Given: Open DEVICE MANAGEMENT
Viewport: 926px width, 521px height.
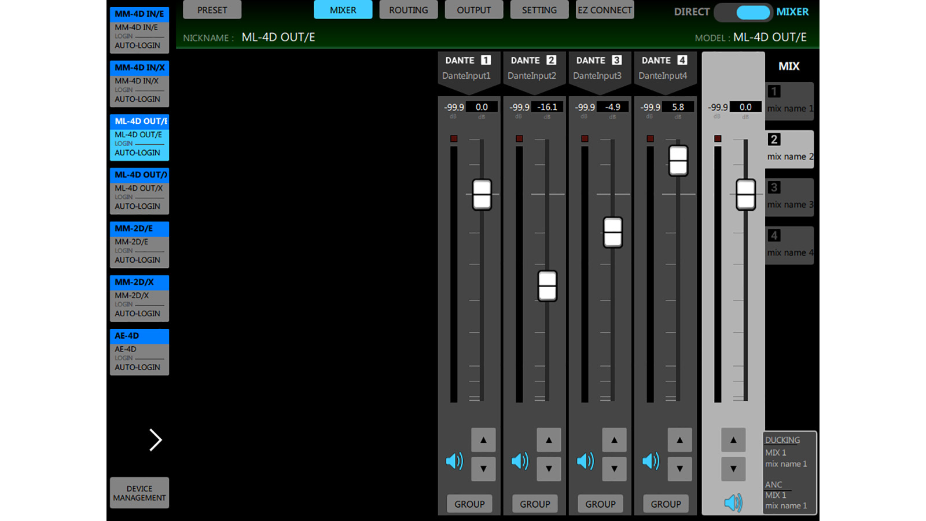Looking at the screenshot, I should pyautogui.click(x=139, y=493).
